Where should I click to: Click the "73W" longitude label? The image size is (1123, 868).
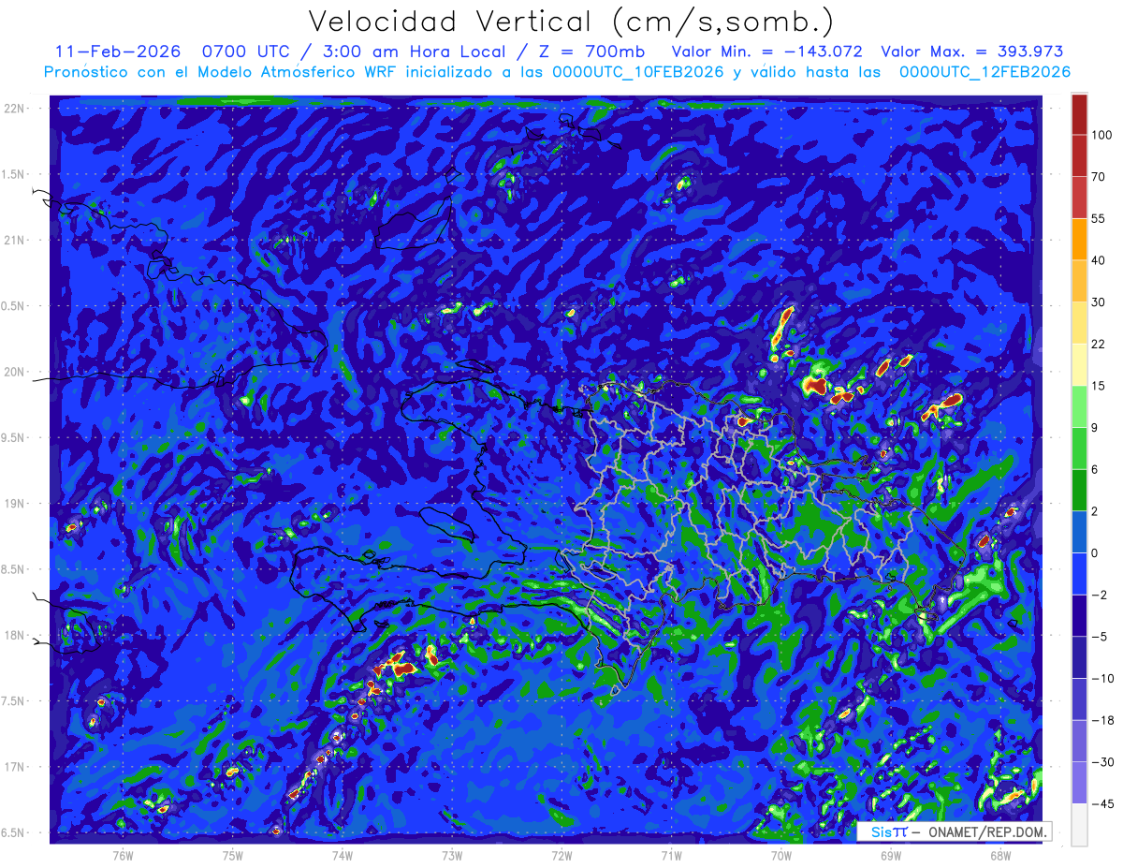(452, 854)
